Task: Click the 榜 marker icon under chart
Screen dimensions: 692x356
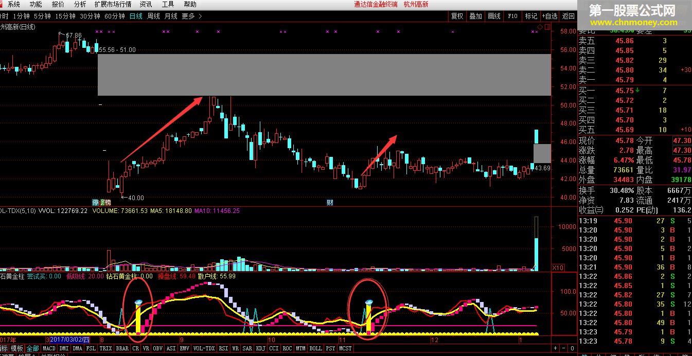Action: click(108, 202)
